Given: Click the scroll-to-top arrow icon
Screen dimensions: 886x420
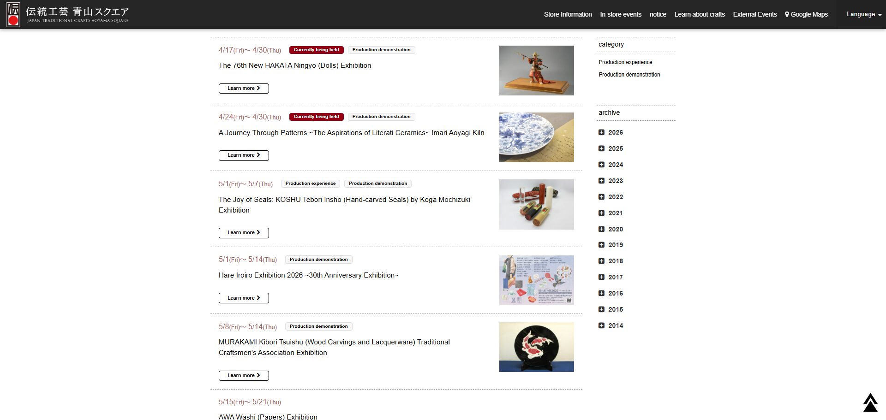Looking at the screenshot, I should coord(870,402).
